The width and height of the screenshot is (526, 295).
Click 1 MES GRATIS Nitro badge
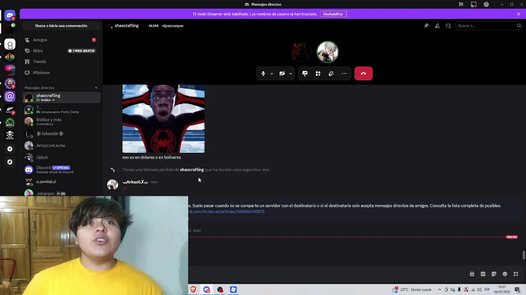pyautogui.click(x=82, y=51)
